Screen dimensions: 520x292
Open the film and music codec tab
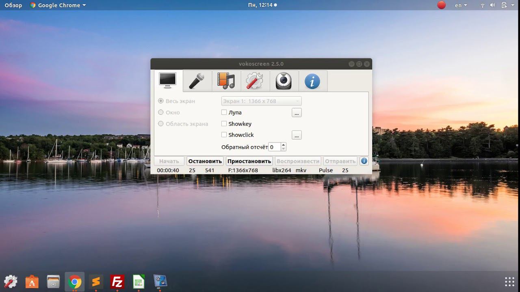coord(226,81)
